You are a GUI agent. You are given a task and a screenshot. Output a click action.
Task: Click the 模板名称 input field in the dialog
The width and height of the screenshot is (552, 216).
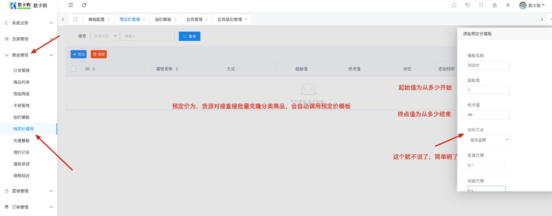click(x=488, y=65)
